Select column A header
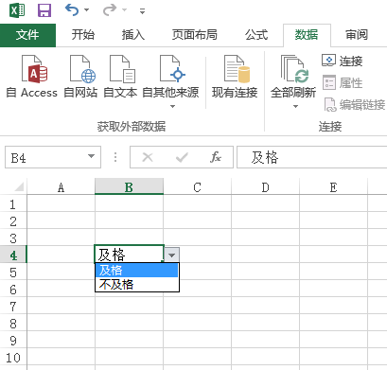Screen dimensions: 387x370 pyautogui.click(x=61, y=187)
